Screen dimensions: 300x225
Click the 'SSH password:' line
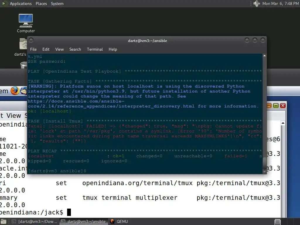pos(47,62)
